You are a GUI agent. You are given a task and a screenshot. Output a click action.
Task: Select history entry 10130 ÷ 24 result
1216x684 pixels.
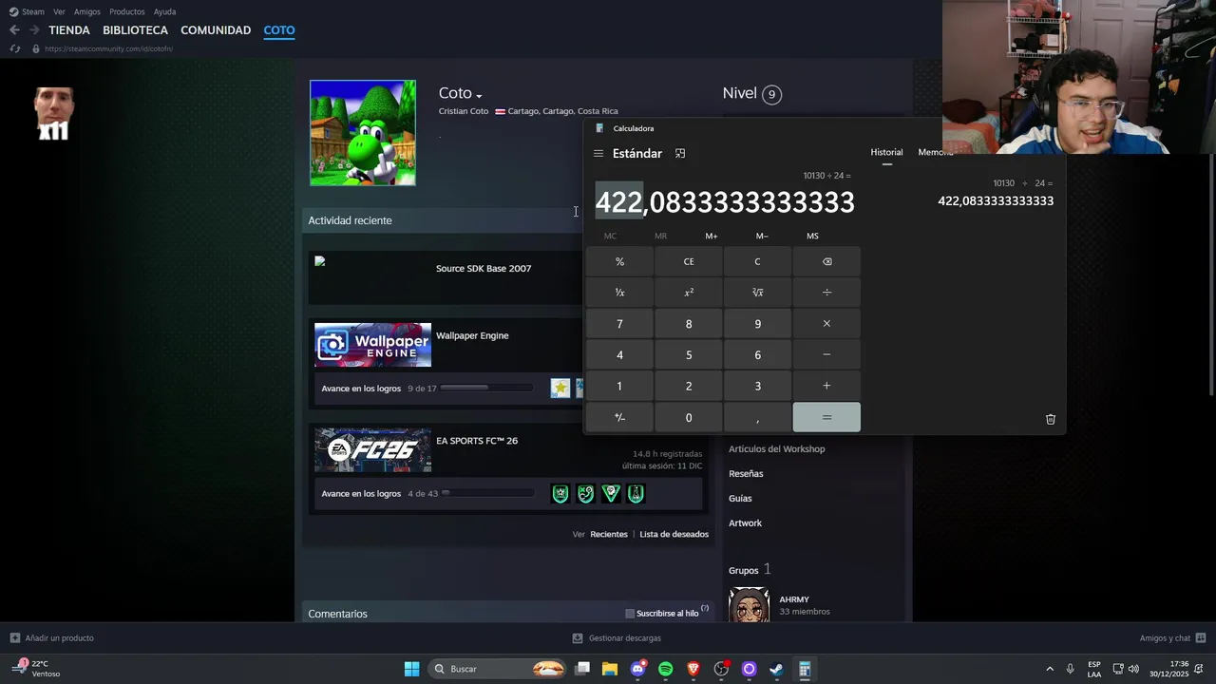tap(996, 192)
